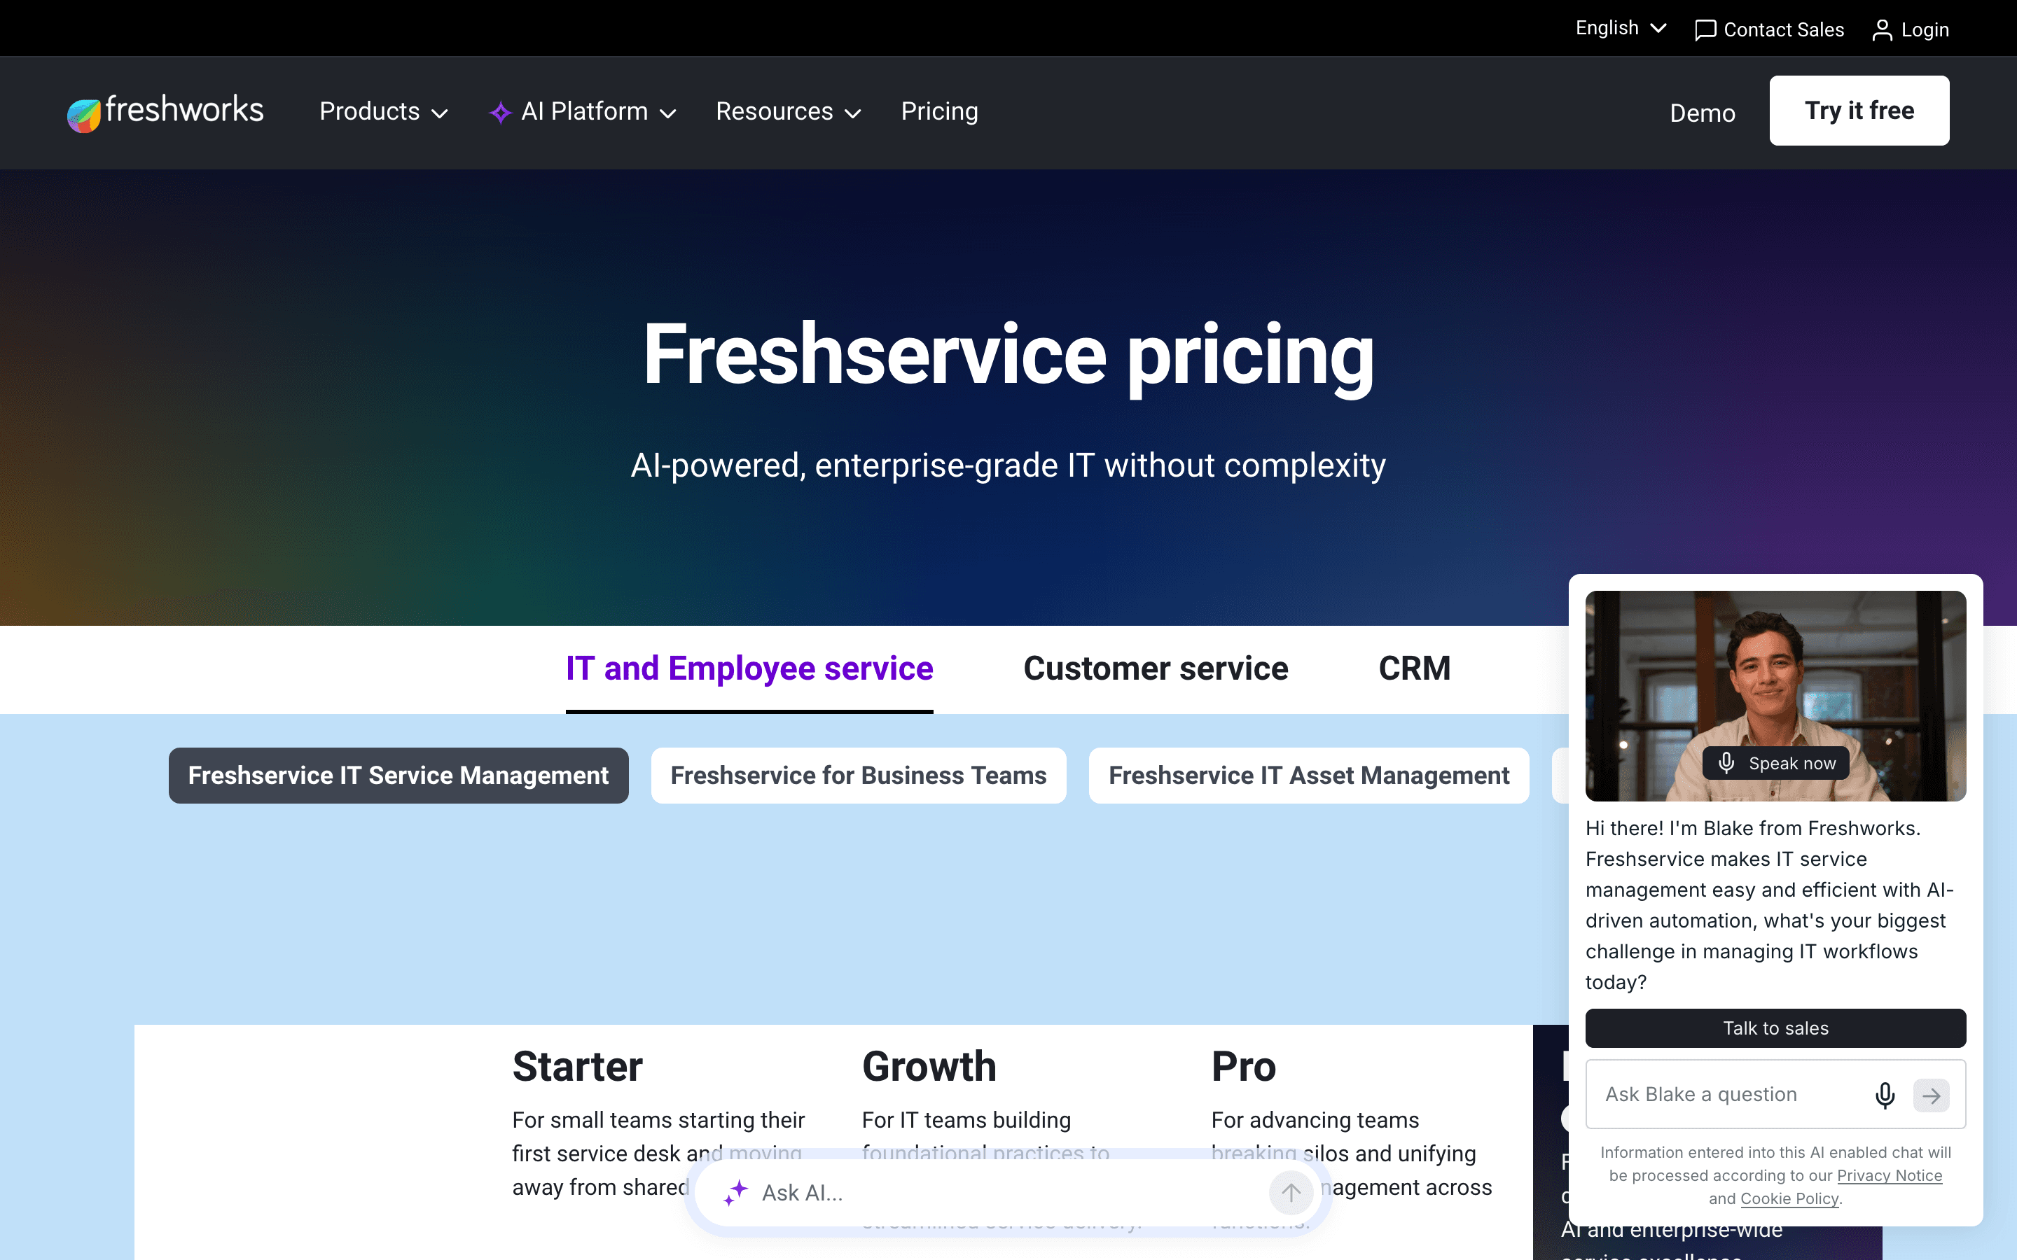
Task: Click the 'AI-powered, enterprise-grade IT' subtitle
Action: 1008,465
